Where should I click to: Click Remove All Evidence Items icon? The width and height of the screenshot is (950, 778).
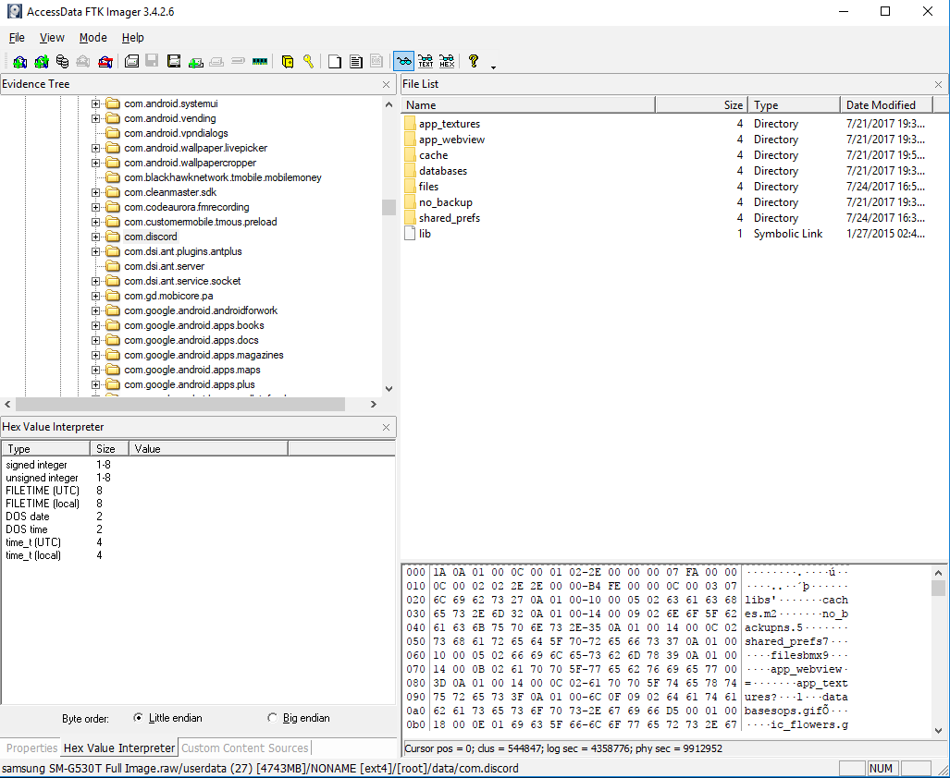105,61
